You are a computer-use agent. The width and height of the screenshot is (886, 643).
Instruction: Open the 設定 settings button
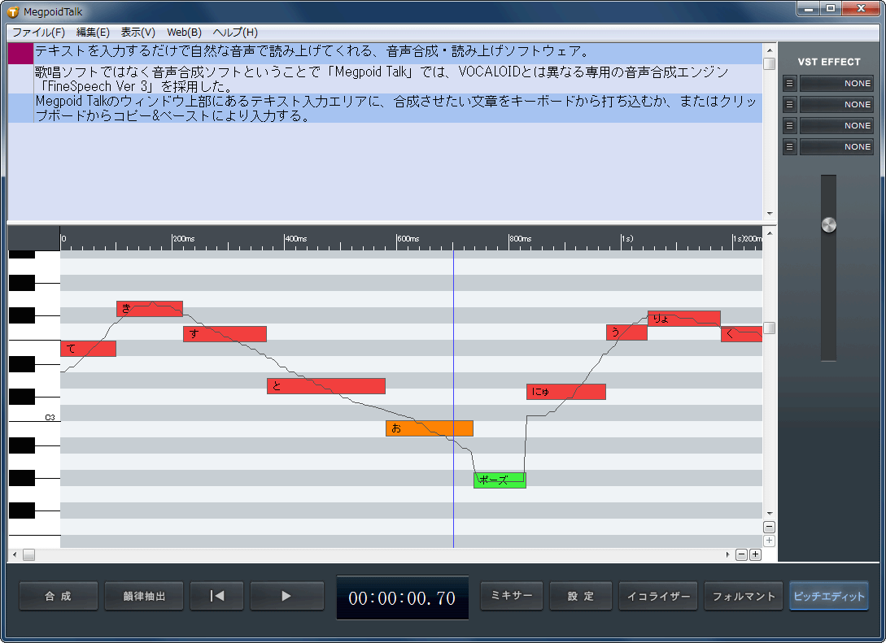(581, 596)
